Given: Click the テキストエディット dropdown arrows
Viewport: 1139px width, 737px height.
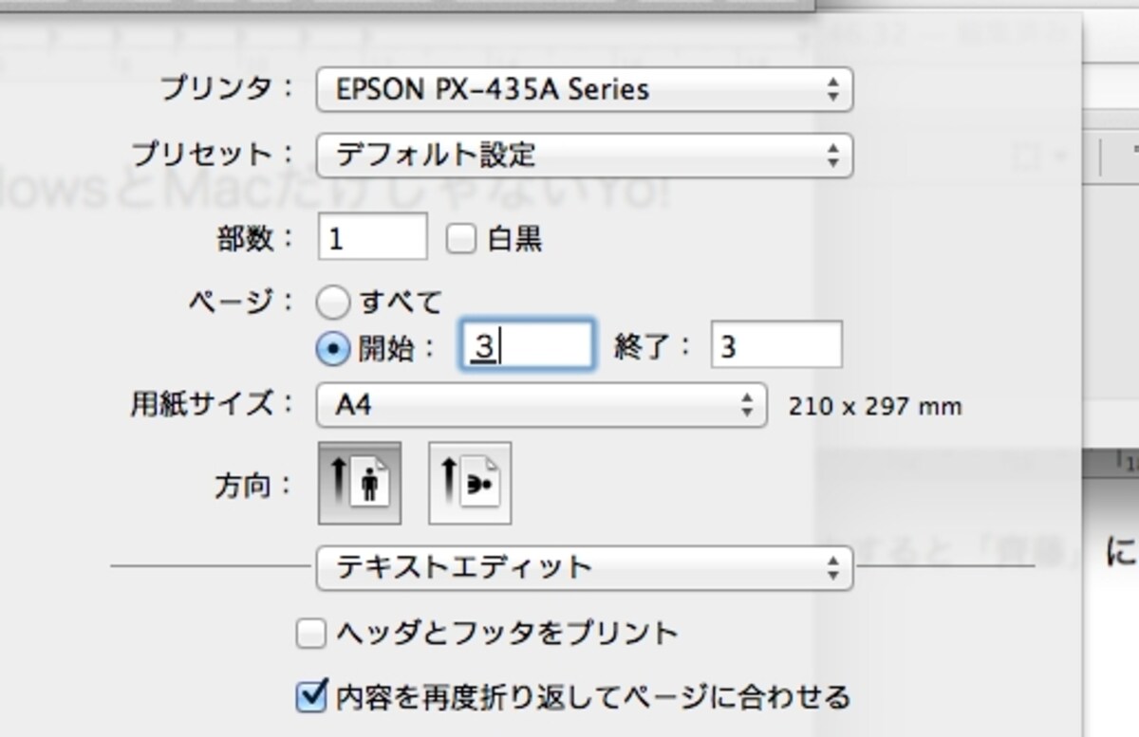Looking at the screenshot, I should point(832,567).
